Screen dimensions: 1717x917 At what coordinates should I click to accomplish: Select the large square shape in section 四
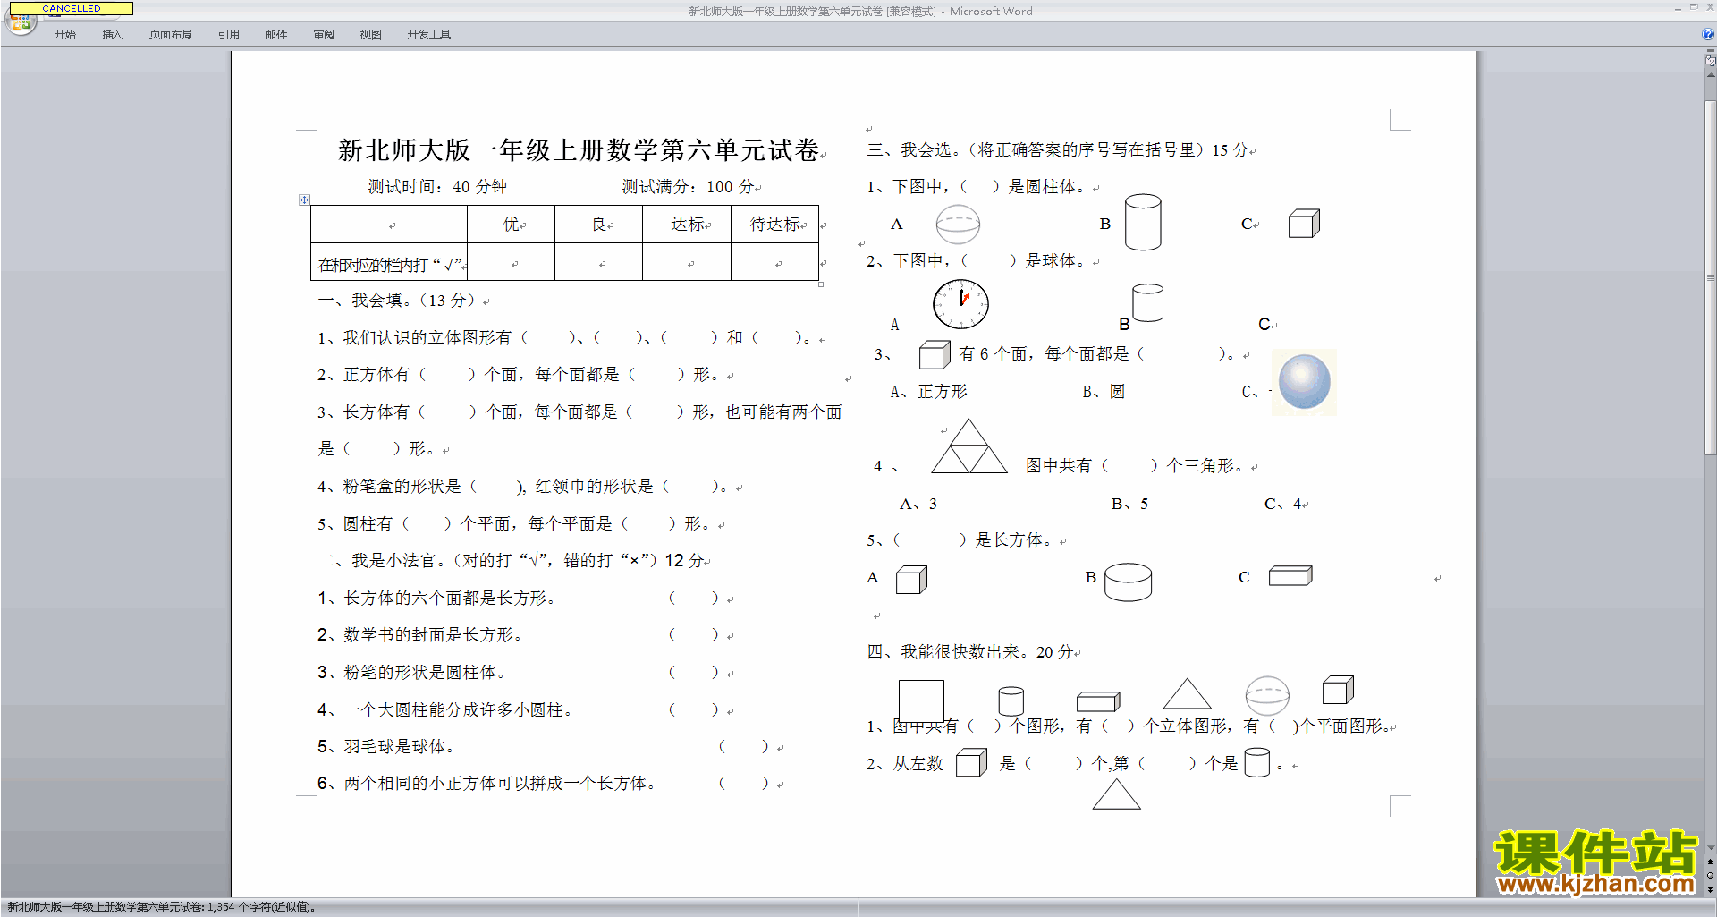[921, 701]
